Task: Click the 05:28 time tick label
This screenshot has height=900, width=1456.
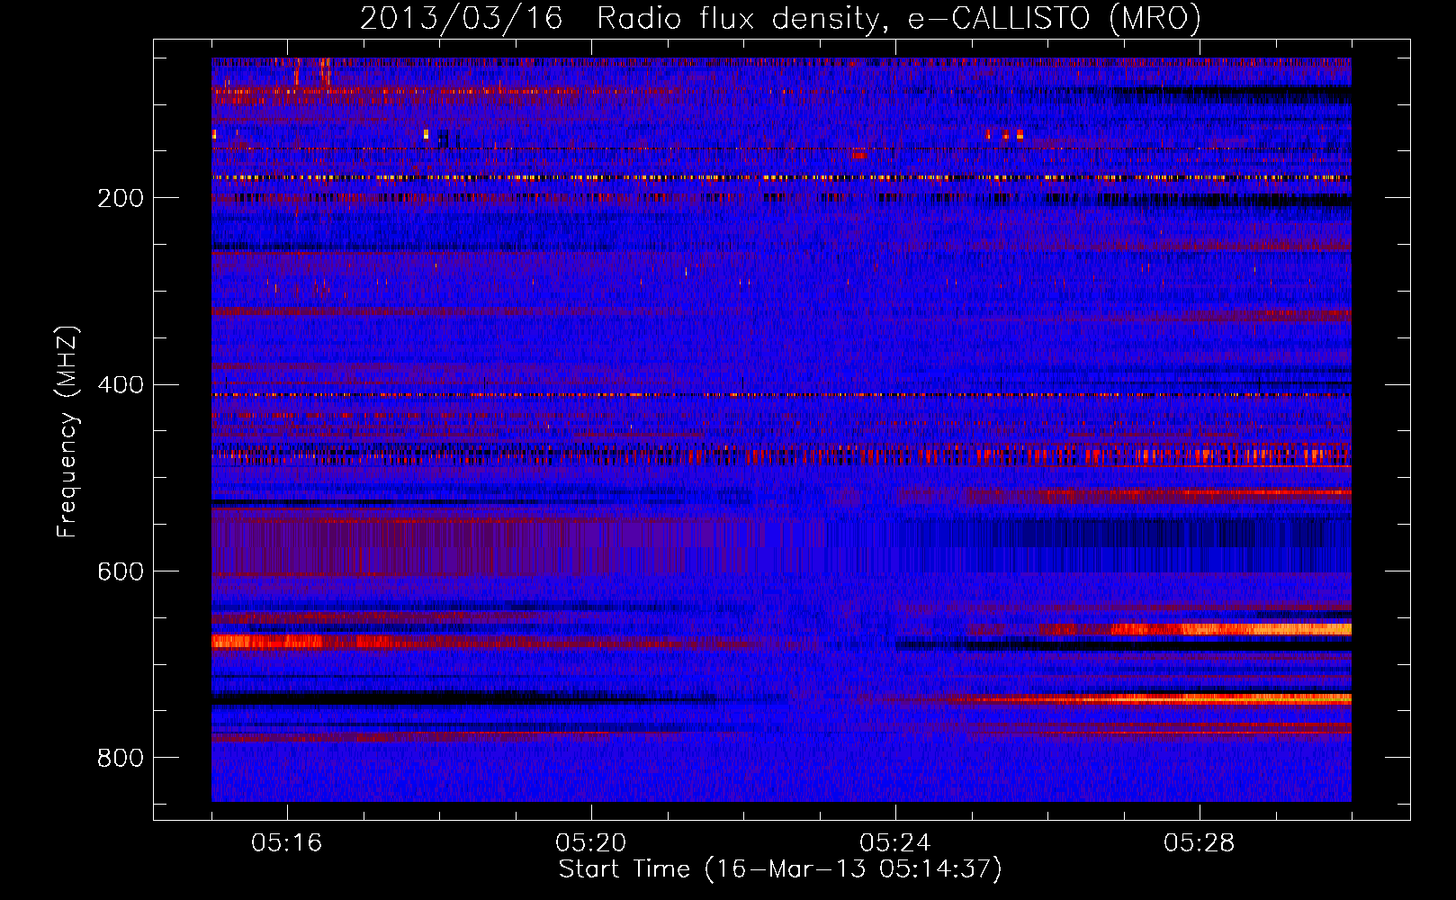Action: point(1200,843)
